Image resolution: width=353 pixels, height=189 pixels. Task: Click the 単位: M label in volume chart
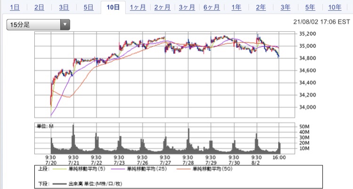point(45,126)
